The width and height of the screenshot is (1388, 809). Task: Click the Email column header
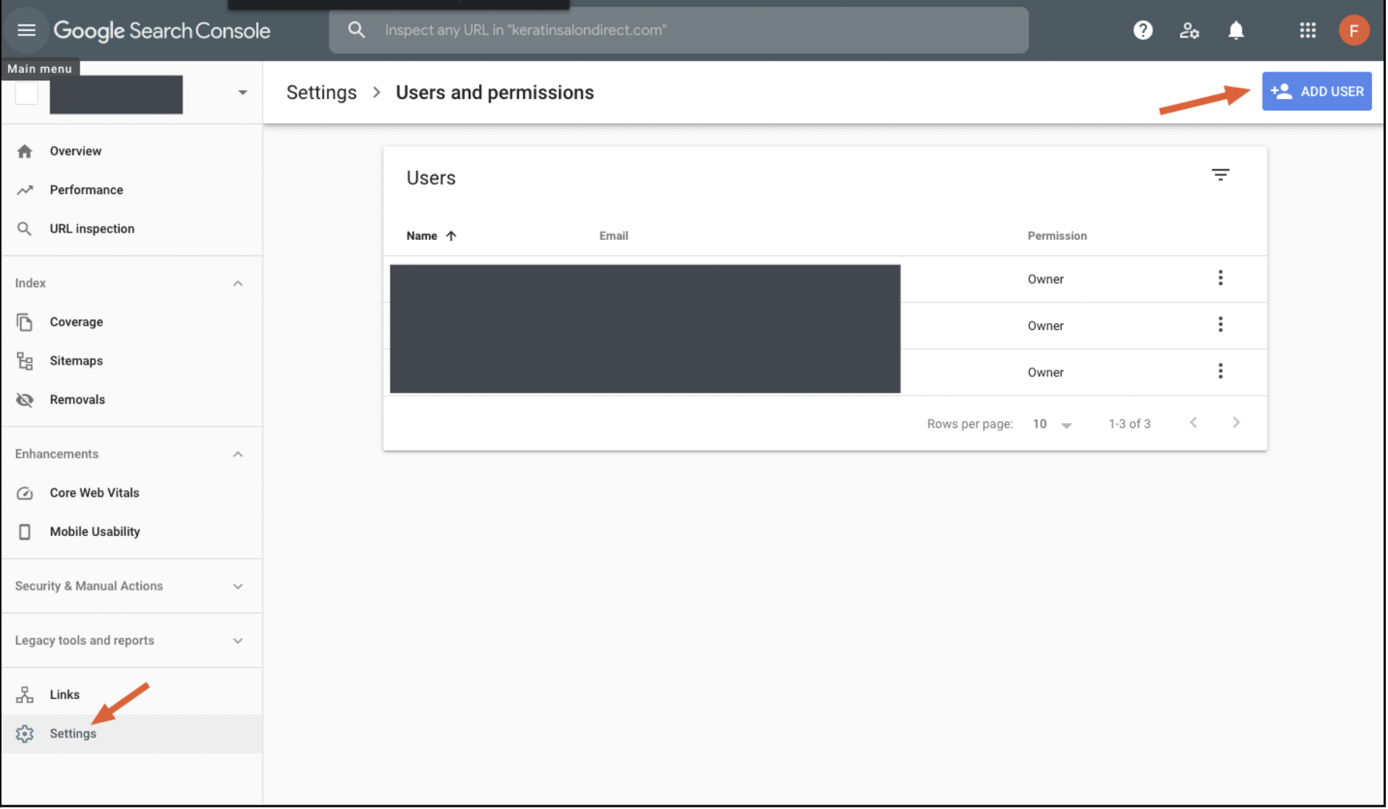point(614,236)
